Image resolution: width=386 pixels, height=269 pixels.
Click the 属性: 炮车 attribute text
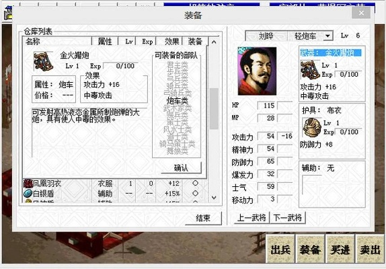54,85
